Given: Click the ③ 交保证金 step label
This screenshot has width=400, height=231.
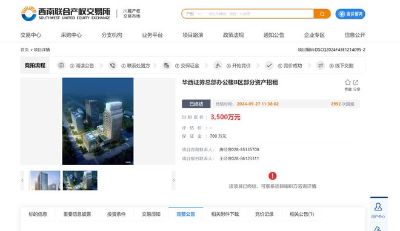Looking at the screenshot, I should [187, 66].
